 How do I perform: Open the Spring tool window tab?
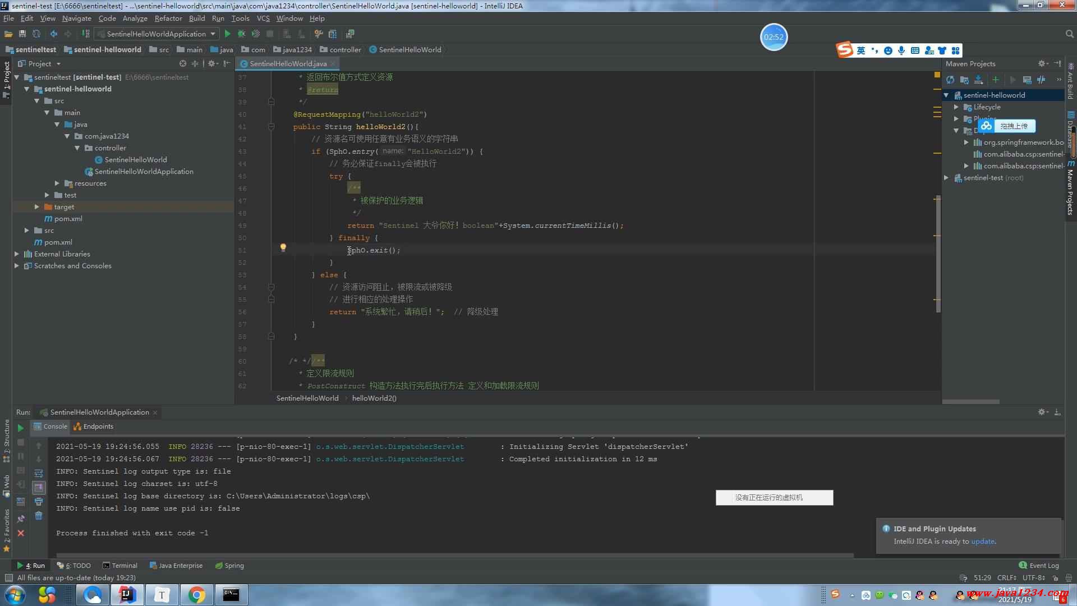[x=229, y=566]
